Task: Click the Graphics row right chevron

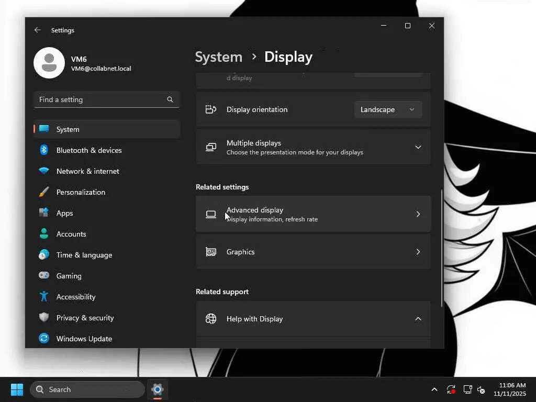Action: 418,252
